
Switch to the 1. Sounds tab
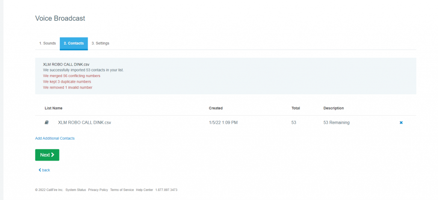tap(47, 43)
